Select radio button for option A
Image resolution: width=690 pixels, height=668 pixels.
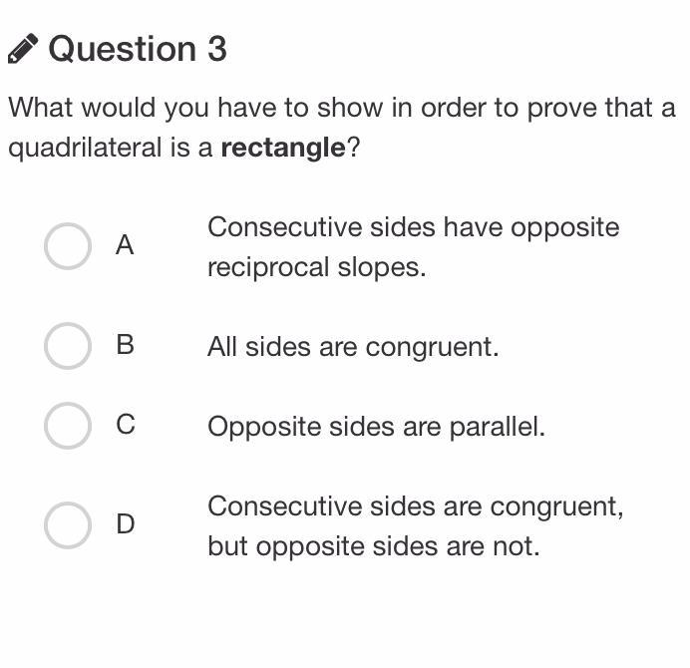[68, 246]
